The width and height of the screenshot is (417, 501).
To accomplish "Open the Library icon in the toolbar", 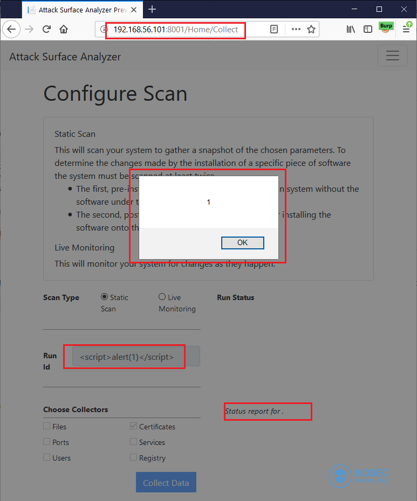I will click(351, 30).
